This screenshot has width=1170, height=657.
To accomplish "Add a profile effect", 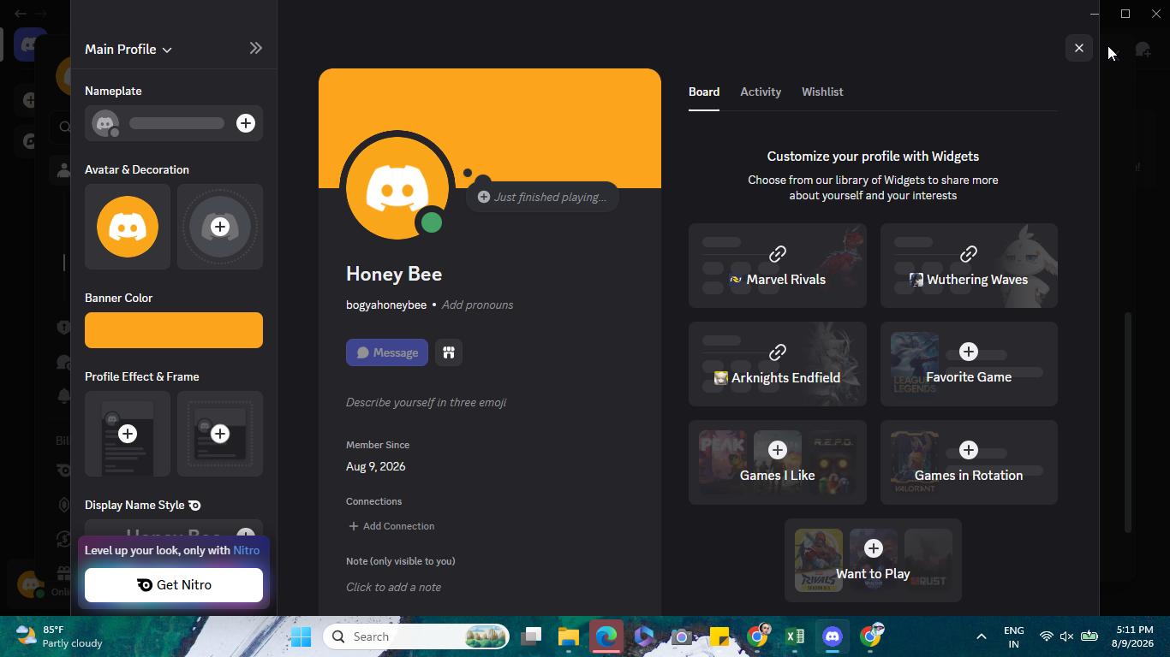I will 128,434.
